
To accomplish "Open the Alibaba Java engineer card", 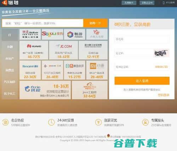I will tap(90, 90).
